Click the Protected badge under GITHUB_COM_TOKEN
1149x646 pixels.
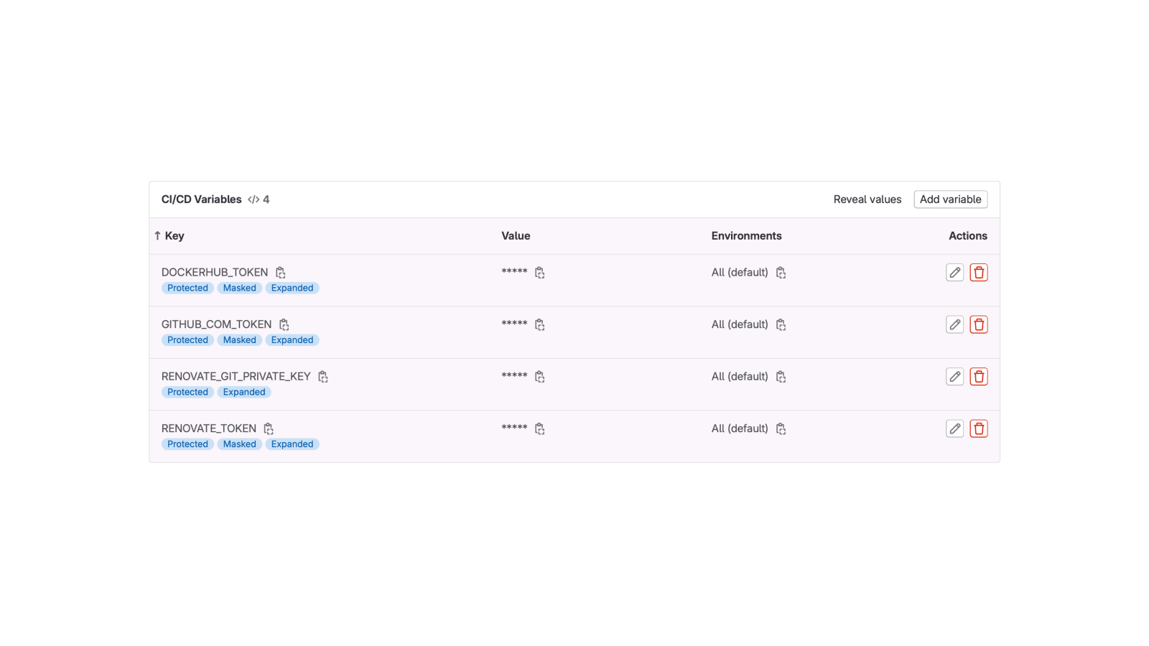click(x=187, y=340)
